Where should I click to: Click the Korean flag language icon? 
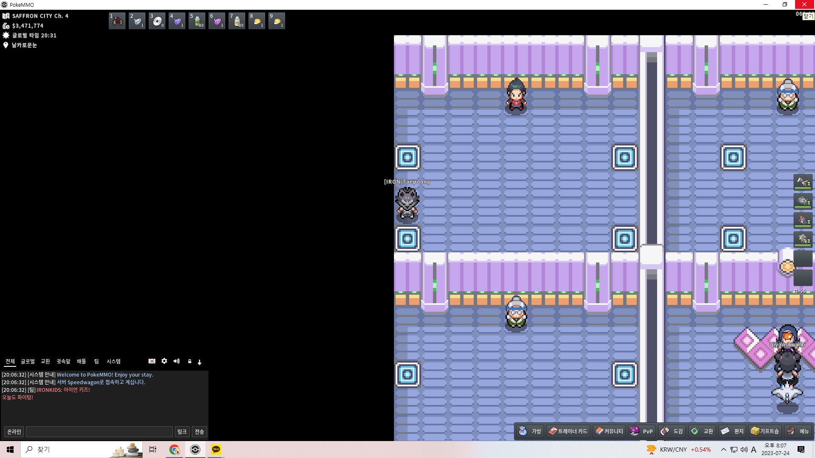coord(152,361)
